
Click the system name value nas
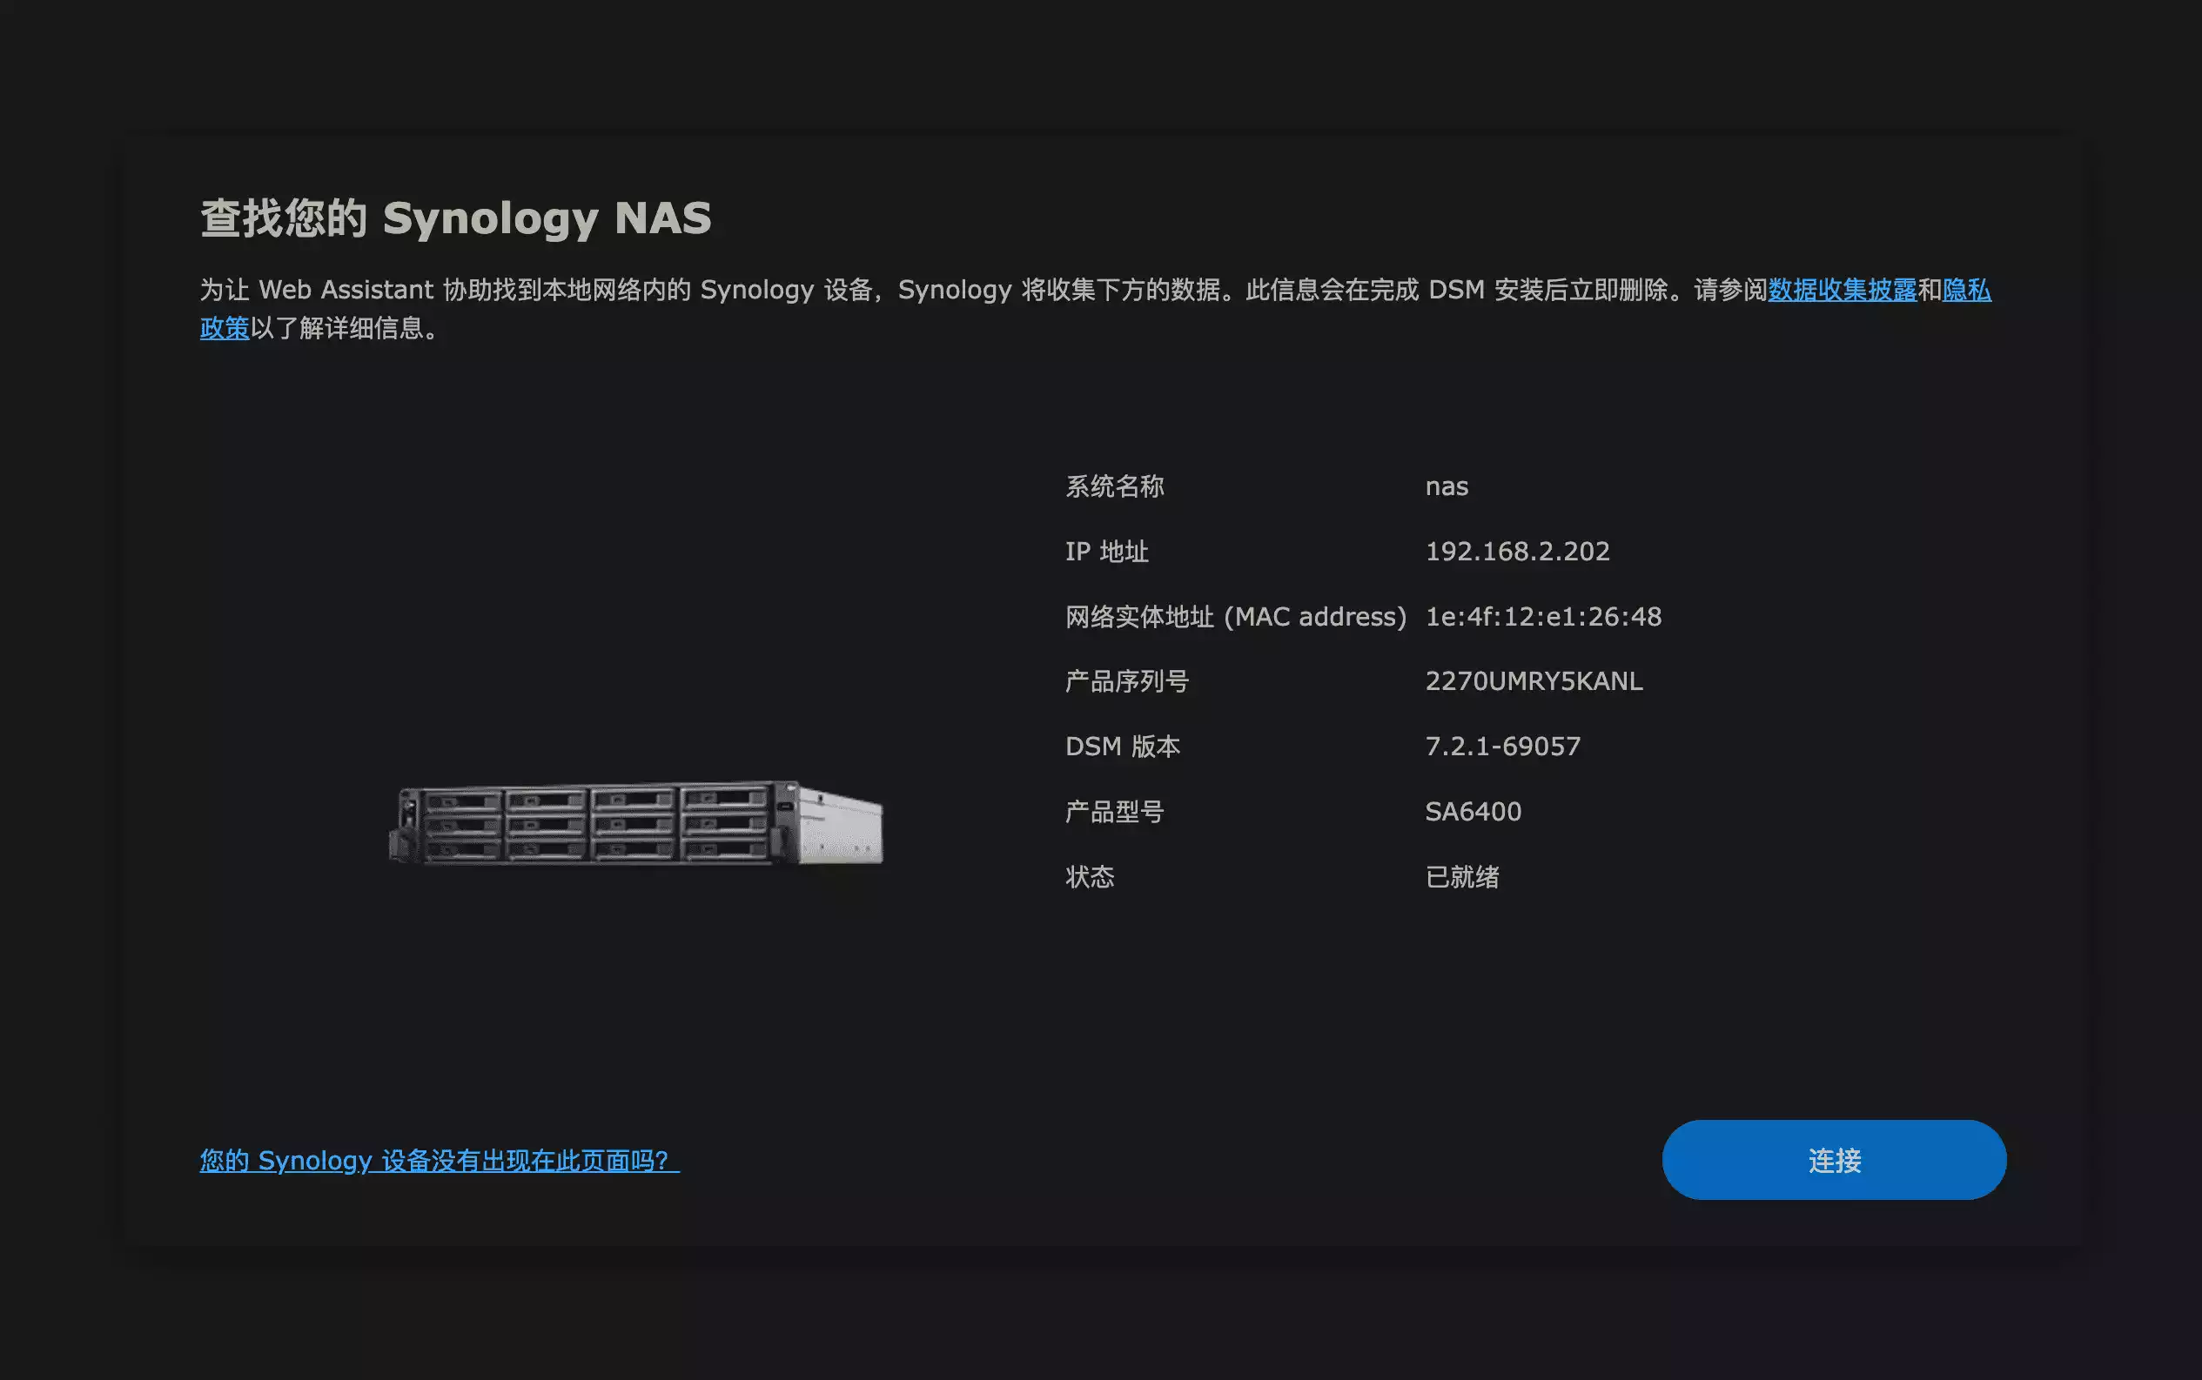point(1446,486)
